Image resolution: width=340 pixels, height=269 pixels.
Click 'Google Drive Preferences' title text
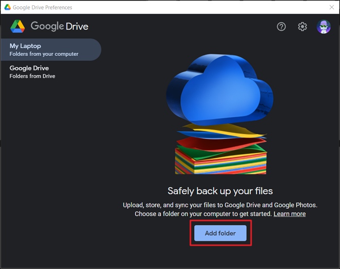[42, 7]
